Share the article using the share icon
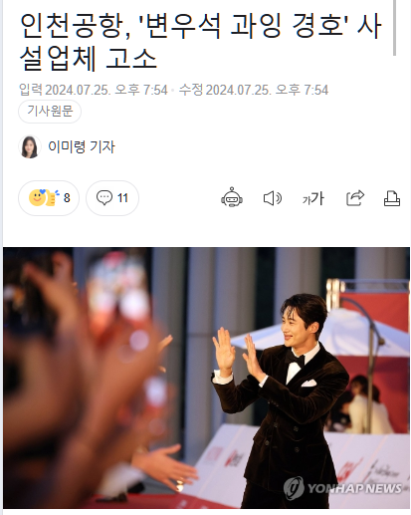The image size is (411, 515). (355, 198)
